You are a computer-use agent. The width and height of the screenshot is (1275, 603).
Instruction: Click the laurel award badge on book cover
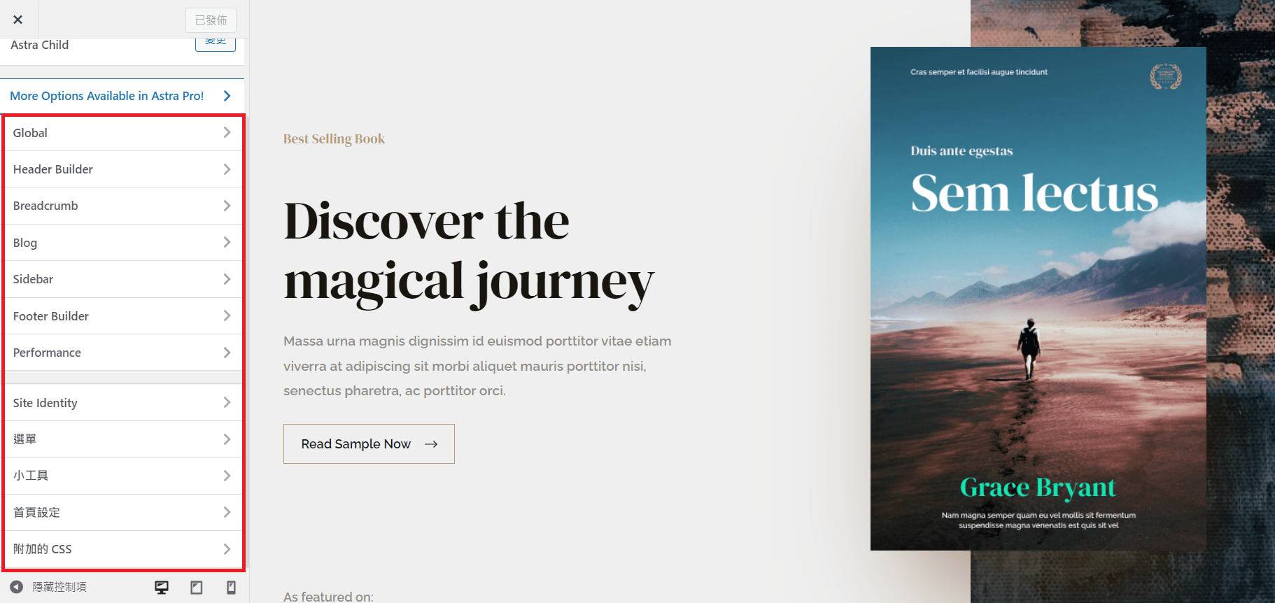click(1166, 76)
